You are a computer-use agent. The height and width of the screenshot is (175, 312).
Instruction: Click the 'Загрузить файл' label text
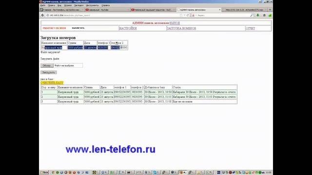tap(50, 59)
